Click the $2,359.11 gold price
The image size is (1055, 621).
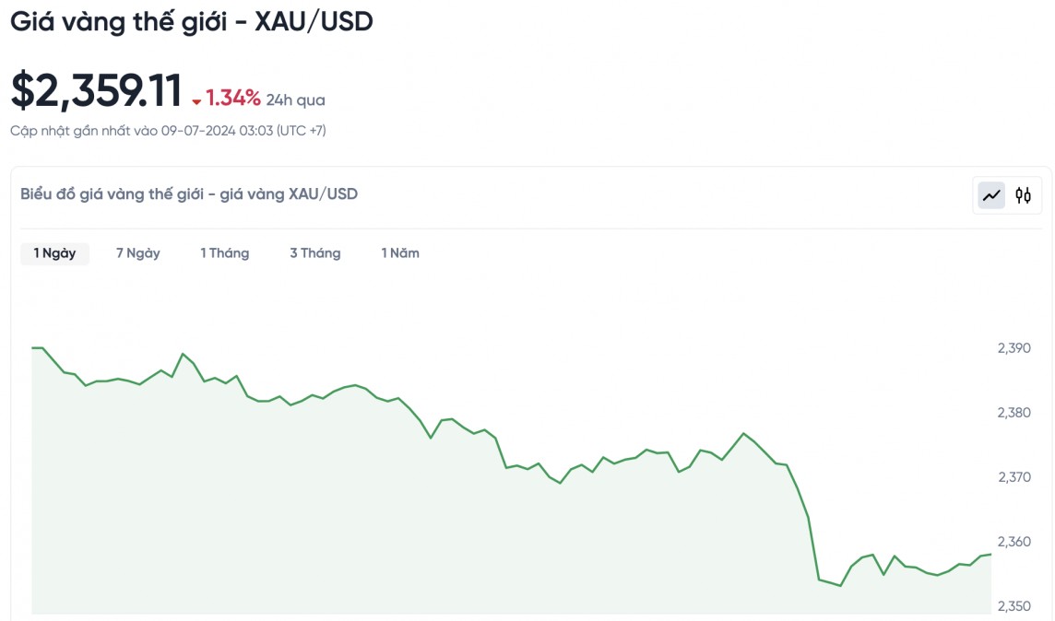point(96,91)
